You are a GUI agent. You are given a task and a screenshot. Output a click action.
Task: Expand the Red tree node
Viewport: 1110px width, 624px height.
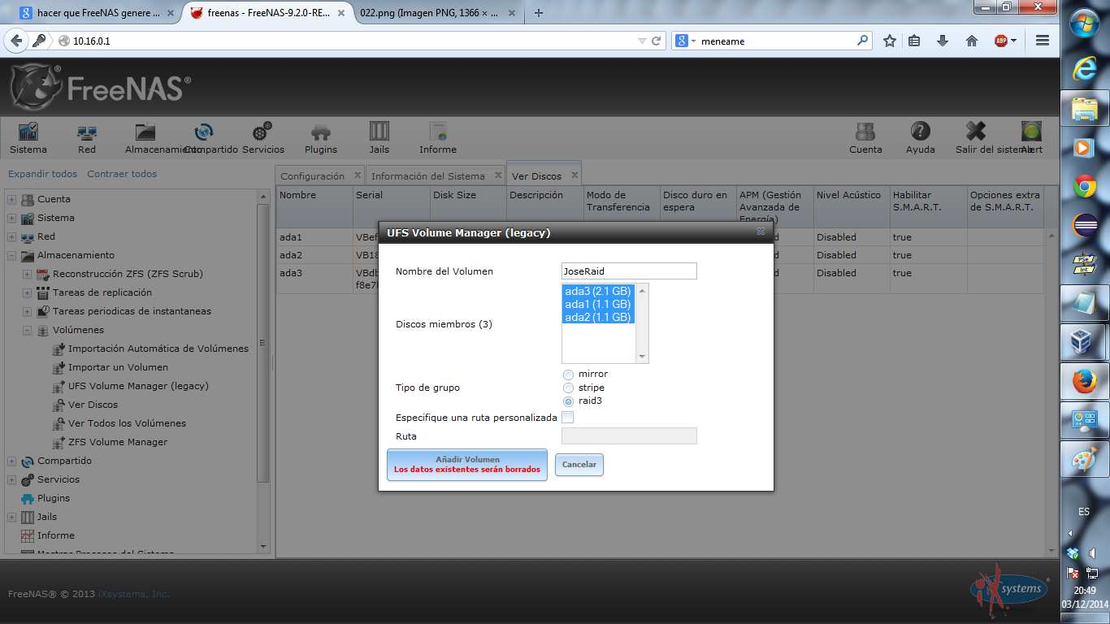pyautogui.click(x=12, y=236)
